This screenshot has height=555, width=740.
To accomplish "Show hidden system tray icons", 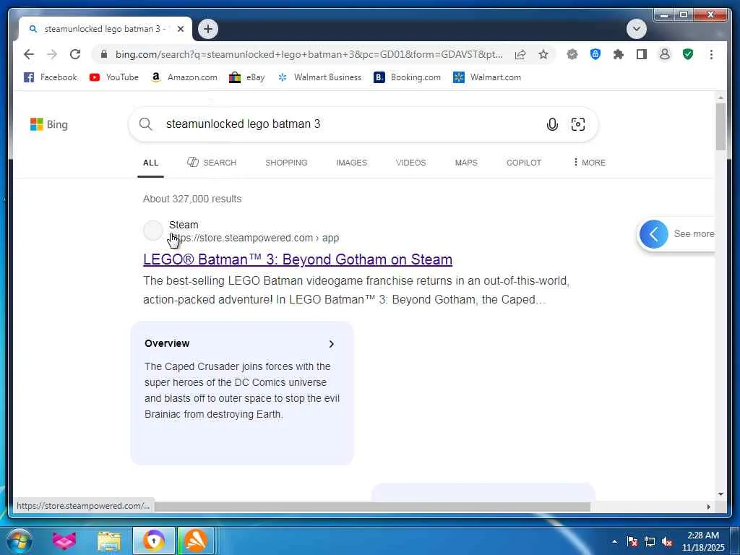I will click(x=614, y=541).
